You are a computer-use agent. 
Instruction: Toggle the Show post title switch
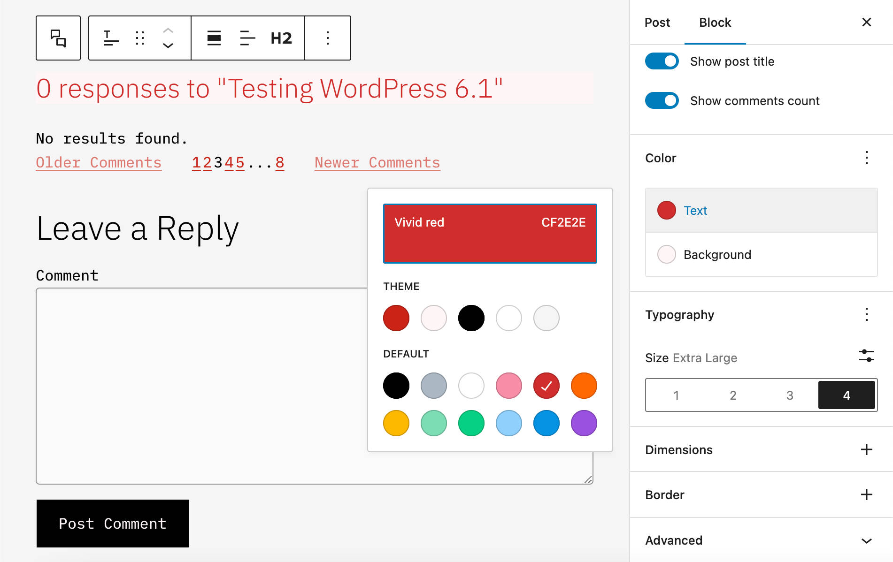click(x=662, y=61)
